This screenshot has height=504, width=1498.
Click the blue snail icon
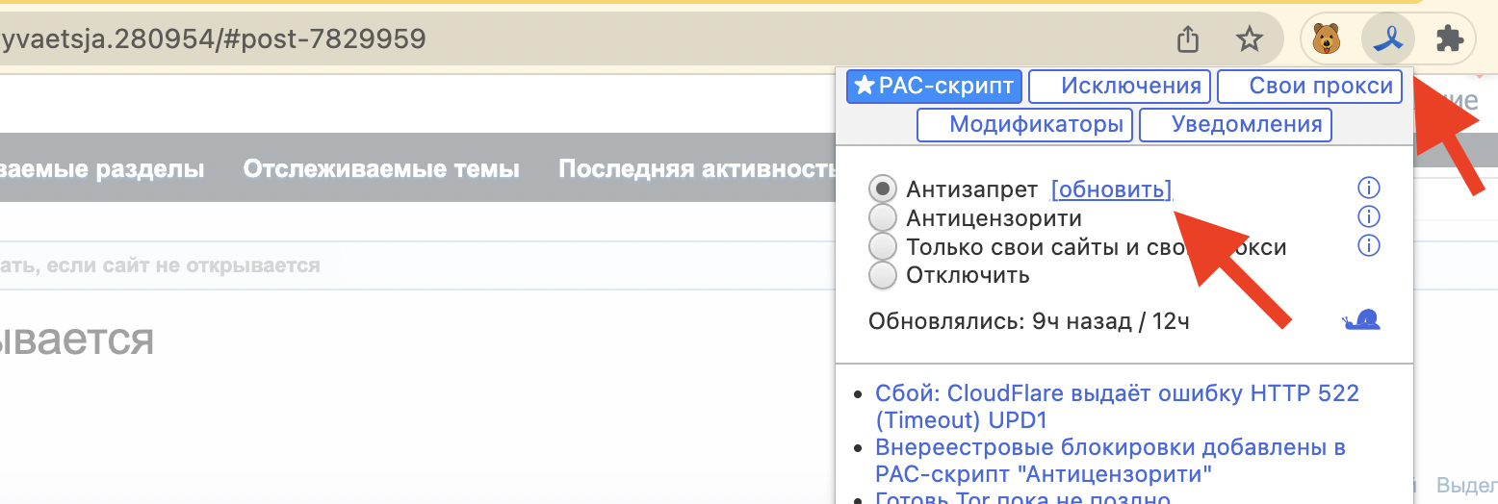coord(1362,319)
